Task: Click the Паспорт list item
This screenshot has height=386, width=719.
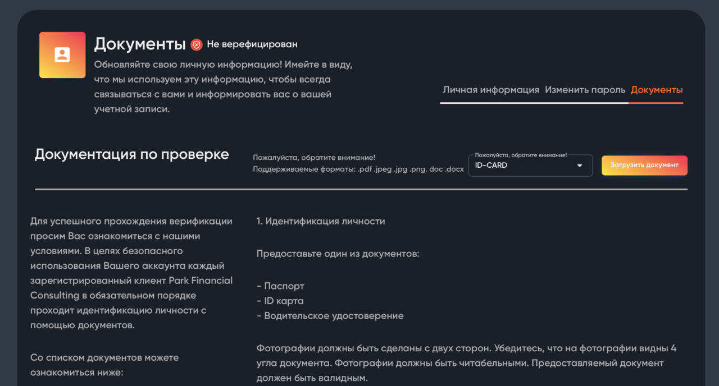Action: coord(280,286)
